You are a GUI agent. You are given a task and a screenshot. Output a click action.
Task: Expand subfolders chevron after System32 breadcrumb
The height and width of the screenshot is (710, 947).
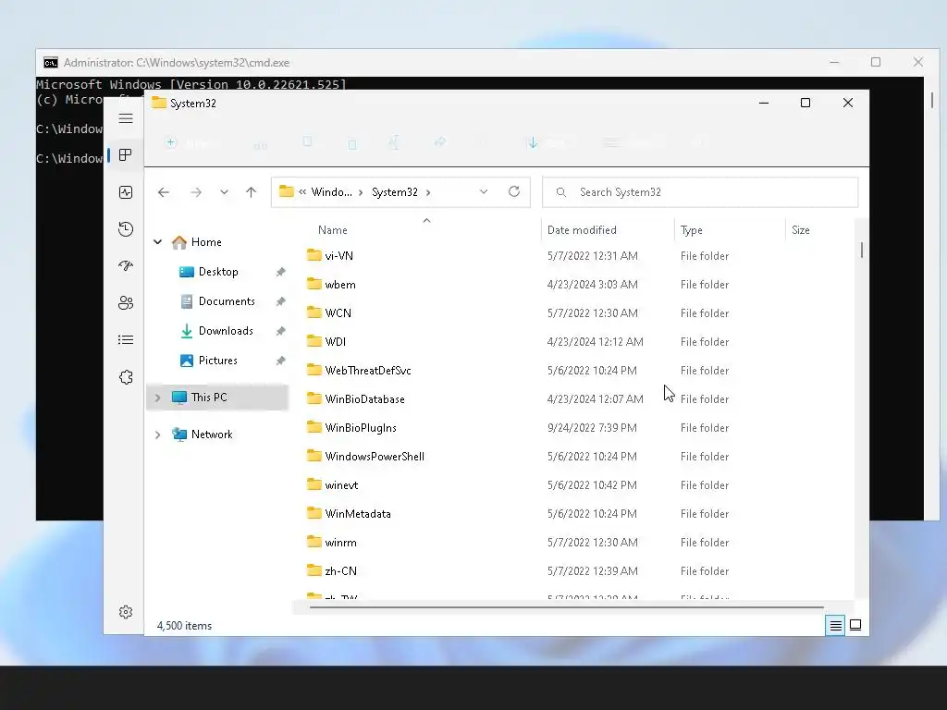click(x=428, y=192)
